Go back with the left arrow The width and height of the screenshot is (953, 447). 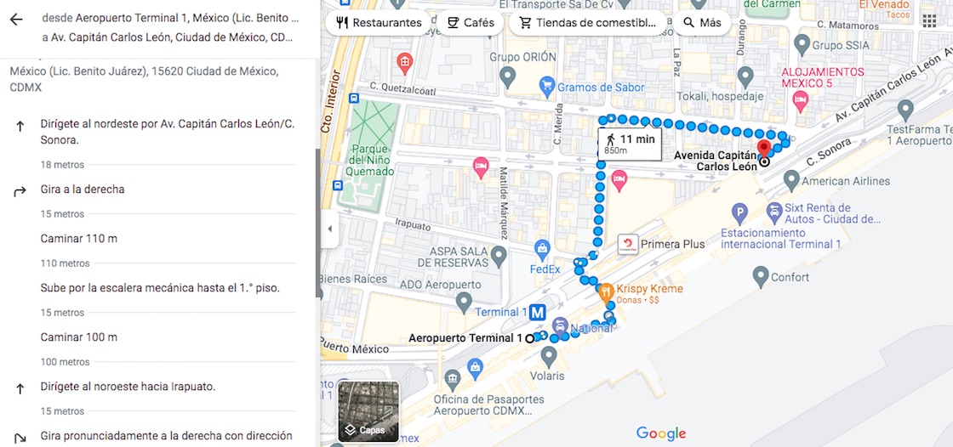[16, 20]
